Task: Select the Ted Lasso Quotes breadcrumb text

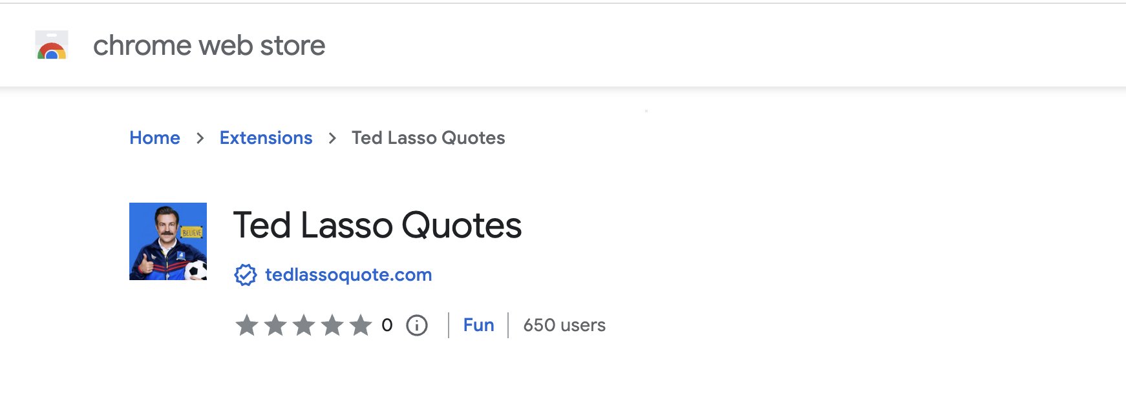Action: pos(429,138)
